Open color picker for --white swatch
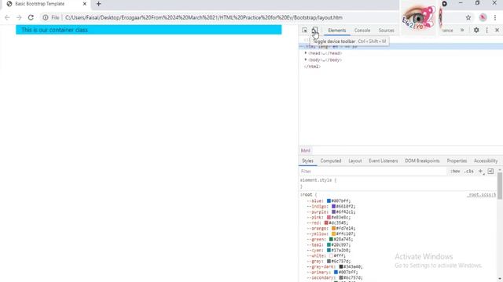 click(x=331, y=256)
